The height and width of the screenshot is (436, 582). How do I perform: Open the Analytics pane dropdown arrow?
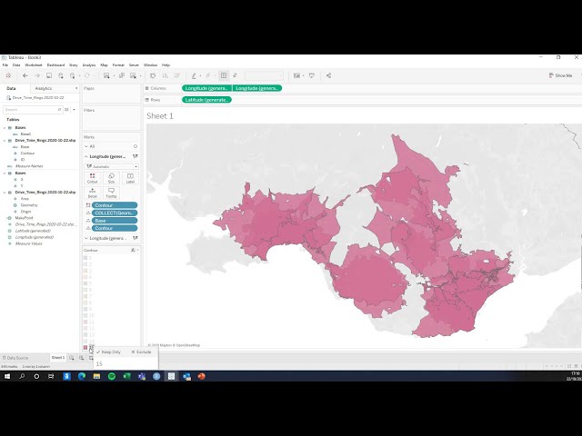tap(76, 88)
